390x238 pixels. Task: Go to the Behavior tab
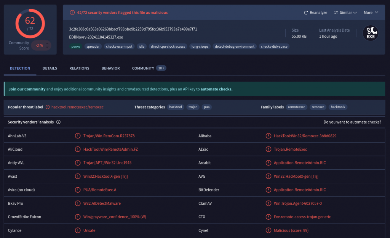[110, 68]
